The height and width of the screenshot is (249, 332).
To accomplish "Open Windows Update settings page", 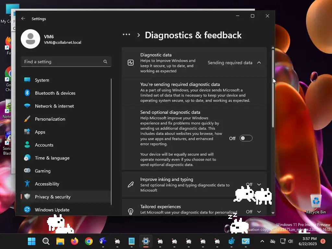I will [65, 210].
